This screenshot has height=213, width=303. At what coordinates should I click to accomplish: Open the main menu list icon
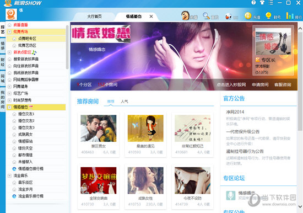pos(270,3)
